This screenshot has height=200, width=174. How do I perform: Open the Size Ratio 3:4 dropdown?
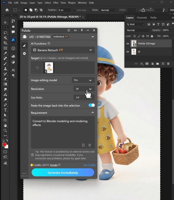[x=84, y=97]
